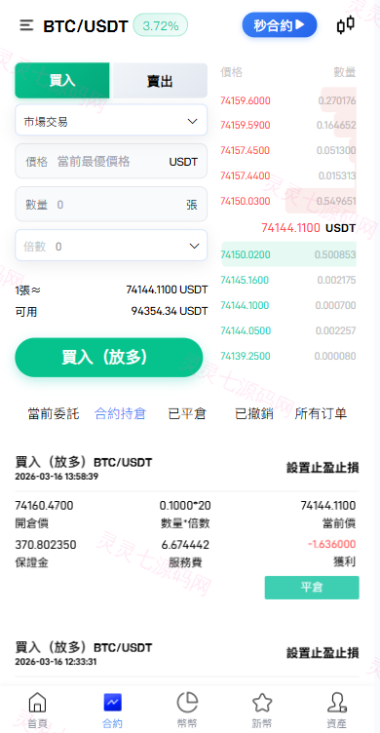Click the 0.1000*20 quantity-leverage value

pyautogui.click(x=185, y=505)
